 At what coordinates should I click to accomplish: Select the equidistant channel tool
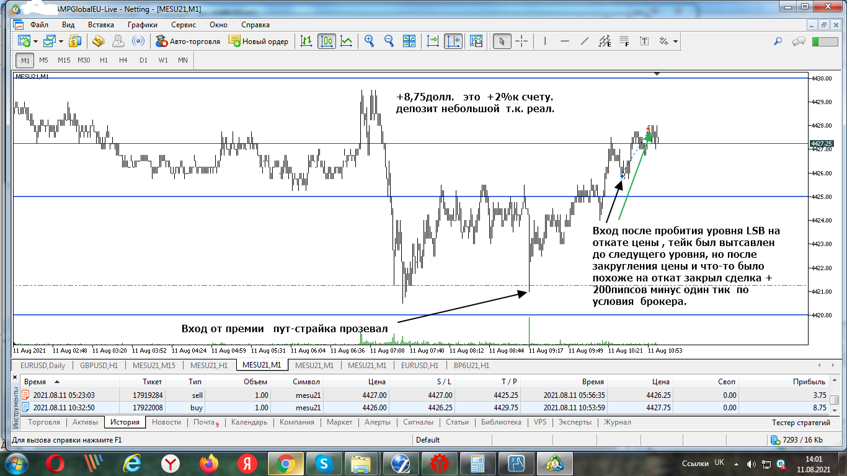605,42
